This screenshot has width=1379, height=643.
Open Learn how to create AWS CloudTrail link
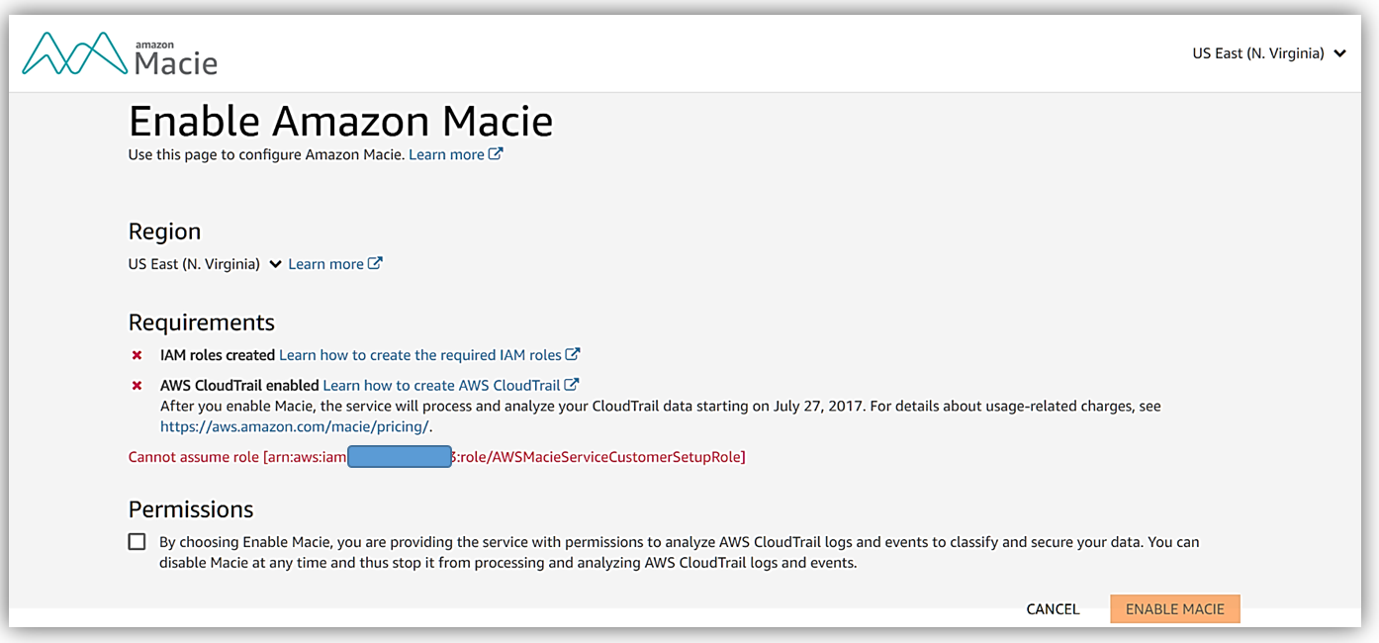pos(442,385)
